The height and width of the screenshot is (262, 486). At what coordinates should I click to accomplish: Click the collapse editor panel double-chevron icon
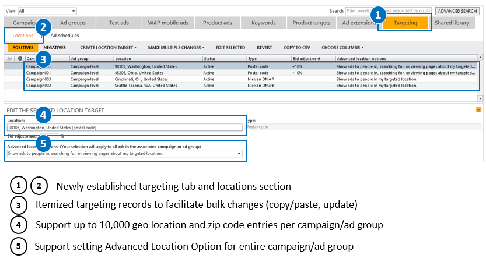pos(478,109)
